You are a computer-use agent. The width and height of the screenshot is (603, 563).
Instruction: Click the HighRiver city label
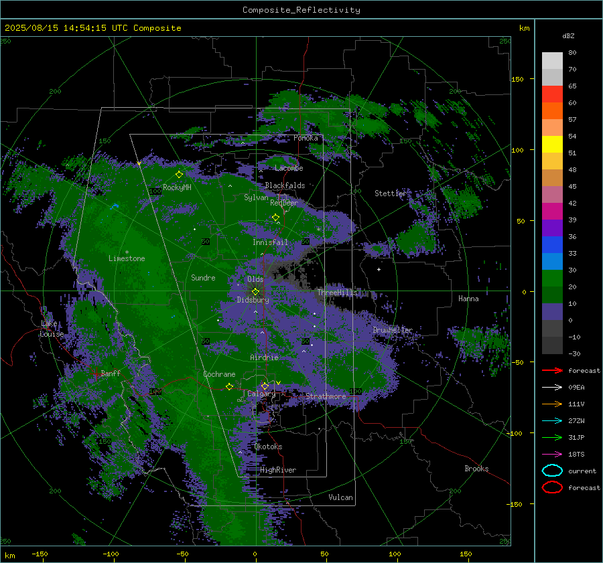click(x=277, y=470)
